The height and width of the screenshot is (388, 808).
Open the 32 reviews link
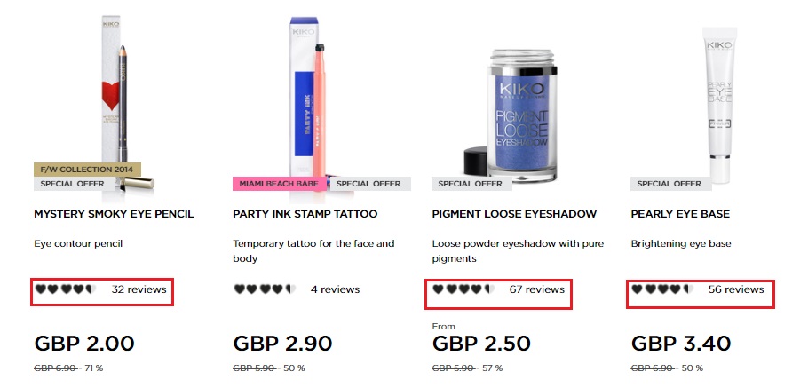(139, 289)
